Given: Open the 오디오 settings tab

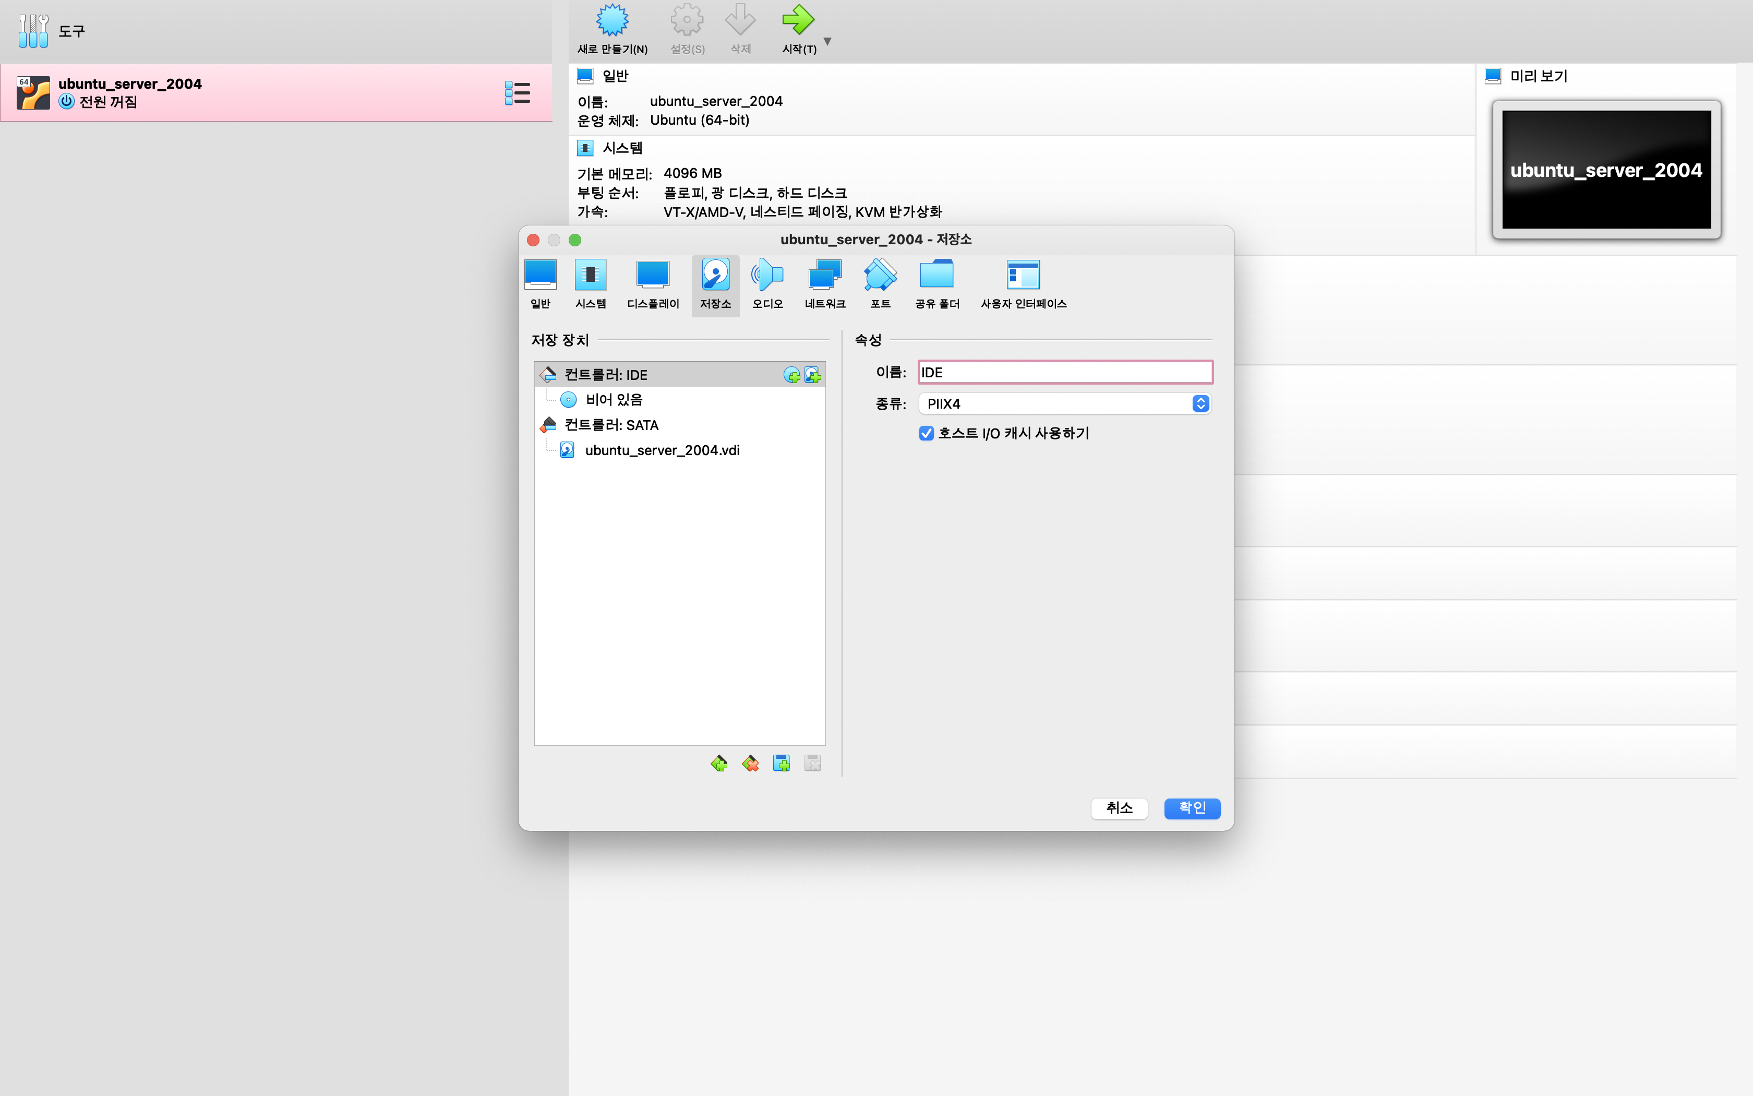Looking at the screenshot, I should tap(767, 284).
